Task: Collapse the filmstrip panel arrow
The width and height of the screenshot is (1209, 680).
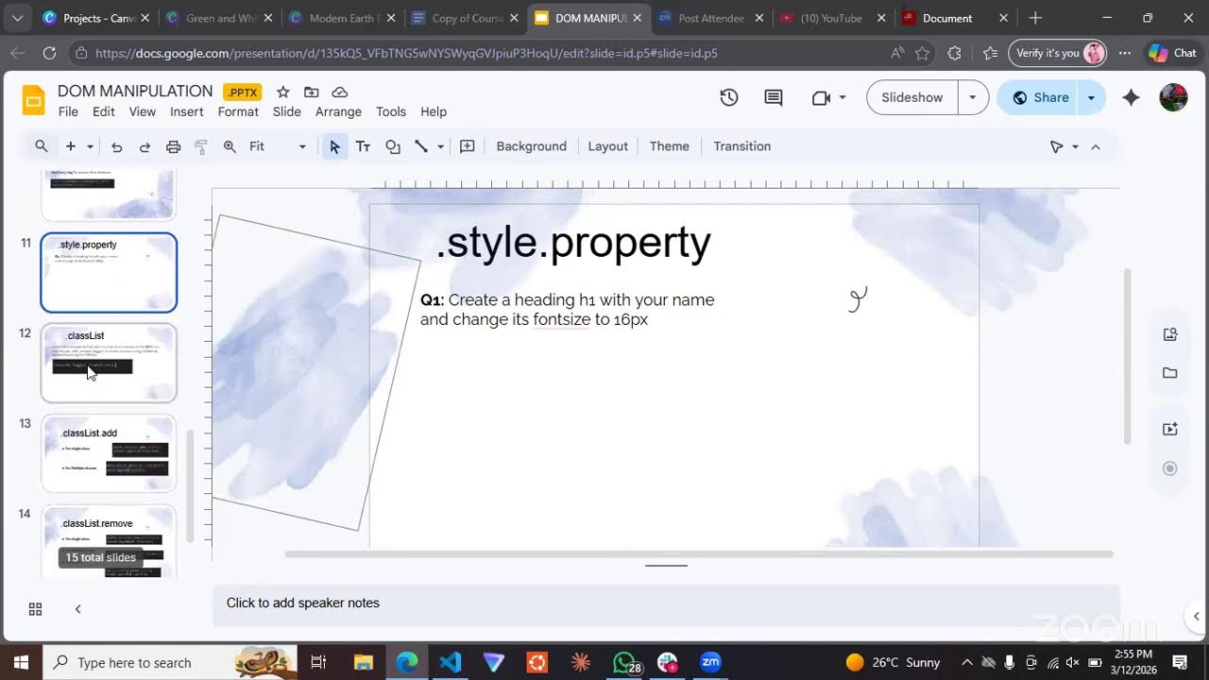Action: click(x=77, y=609)
